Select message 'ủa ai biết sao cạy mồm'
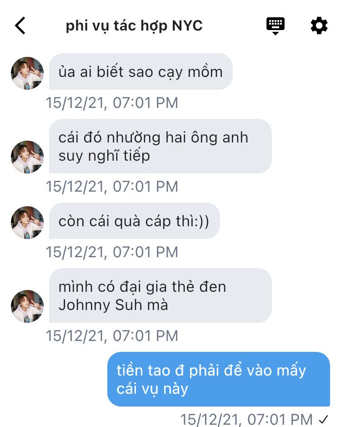The image size is (341, 427). pos(140,71)
